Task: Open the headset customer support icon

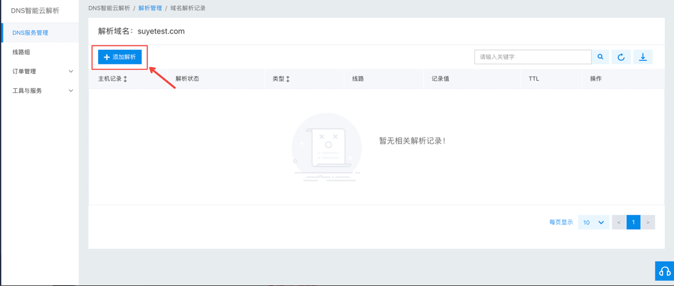Action: click(664, 272)
